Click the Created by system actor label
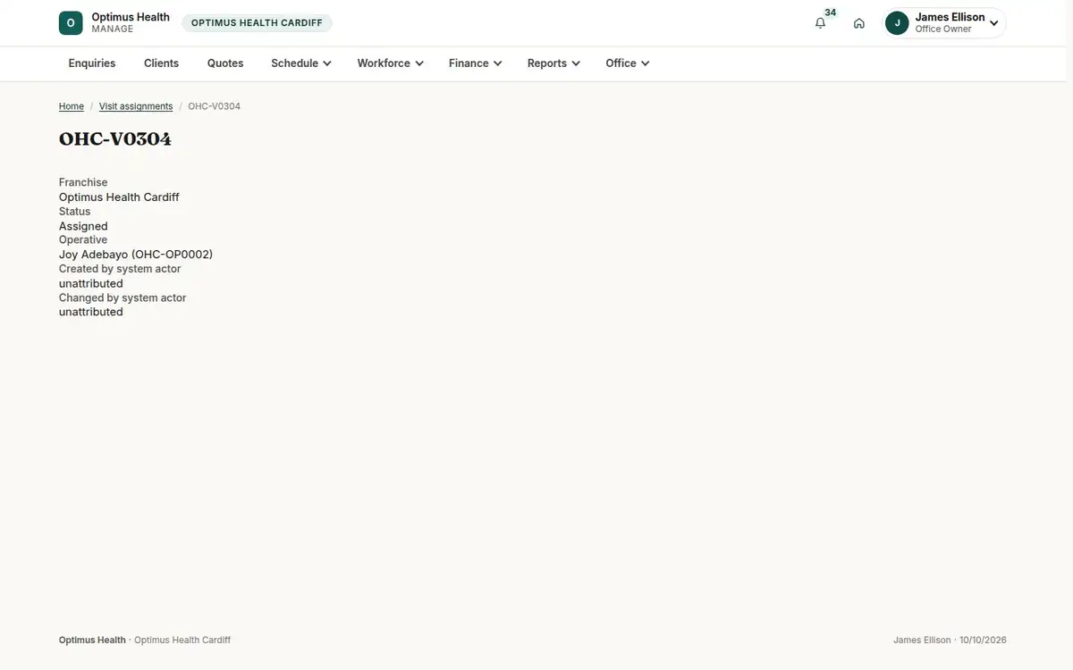The height and width of the screenshot is (670, 1073). click(x=120, y=269)
